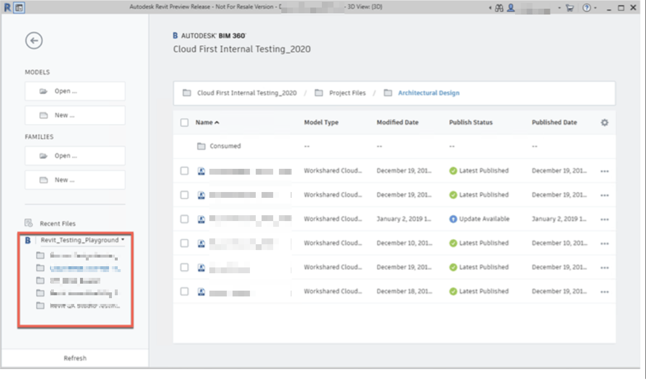
Task: Open more options for December 10 row
Action: click(x=604, y=244)
